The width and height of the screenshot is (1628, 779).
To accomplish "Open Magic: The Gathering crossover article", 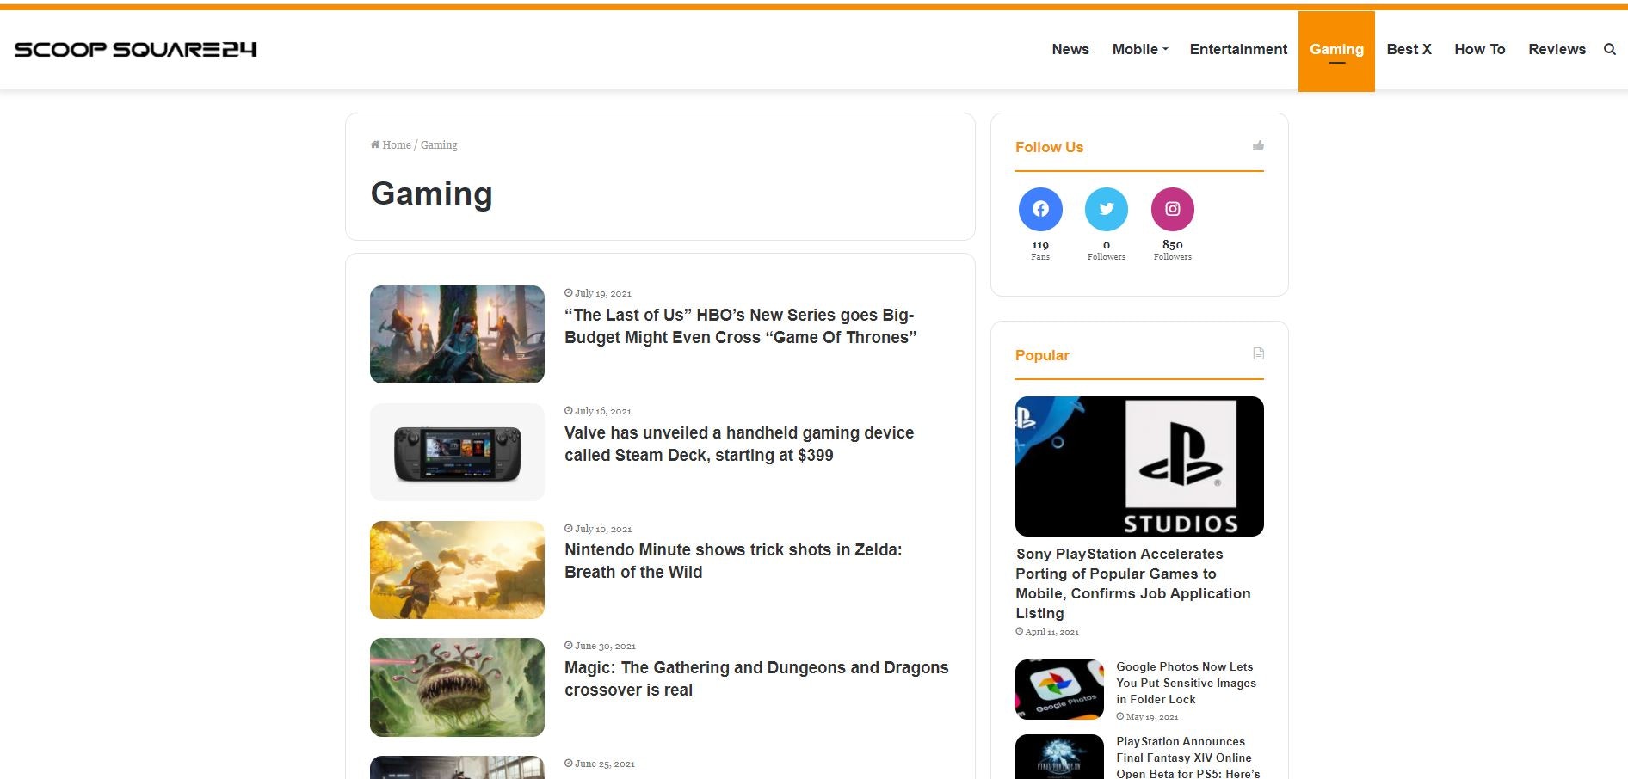I will [x=756, y=678].
